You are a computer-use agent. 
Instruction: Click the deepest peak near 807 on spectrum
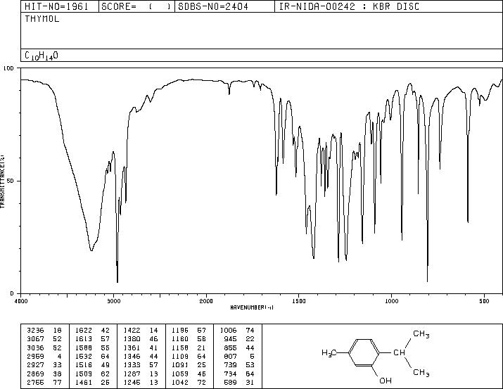[427, 281]
